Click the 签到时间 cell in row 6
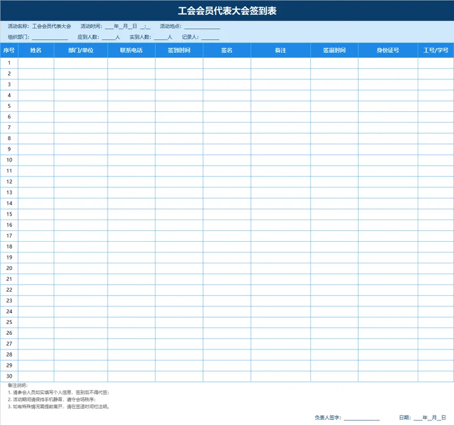 (x=179, y=117)
